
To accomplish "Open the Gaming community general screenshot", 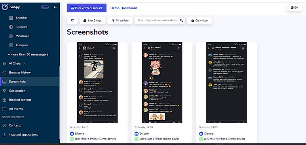I will click(x=226, y=82).
